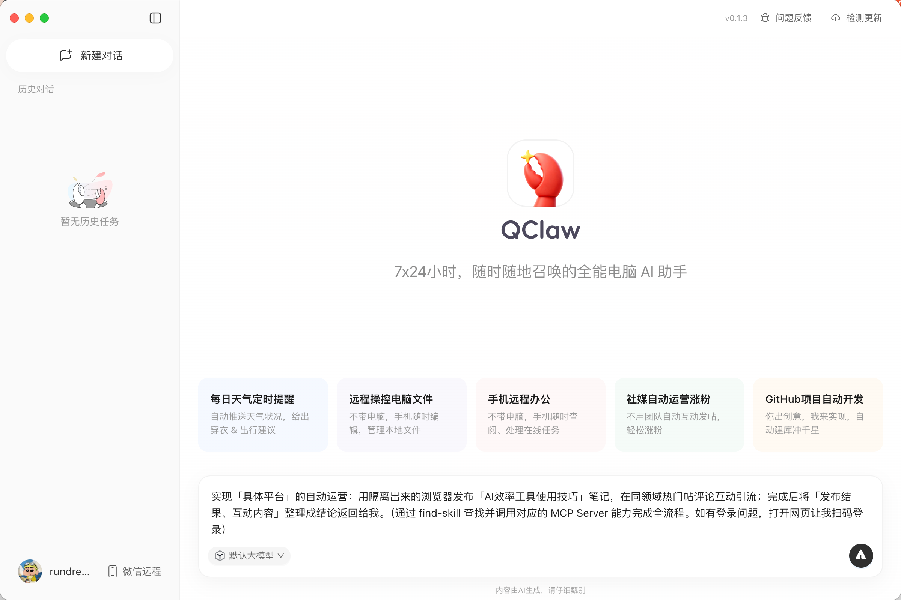Select the 每日天气定时提醒 suggestion card
The image size is (901, 600).
[263, 414]
